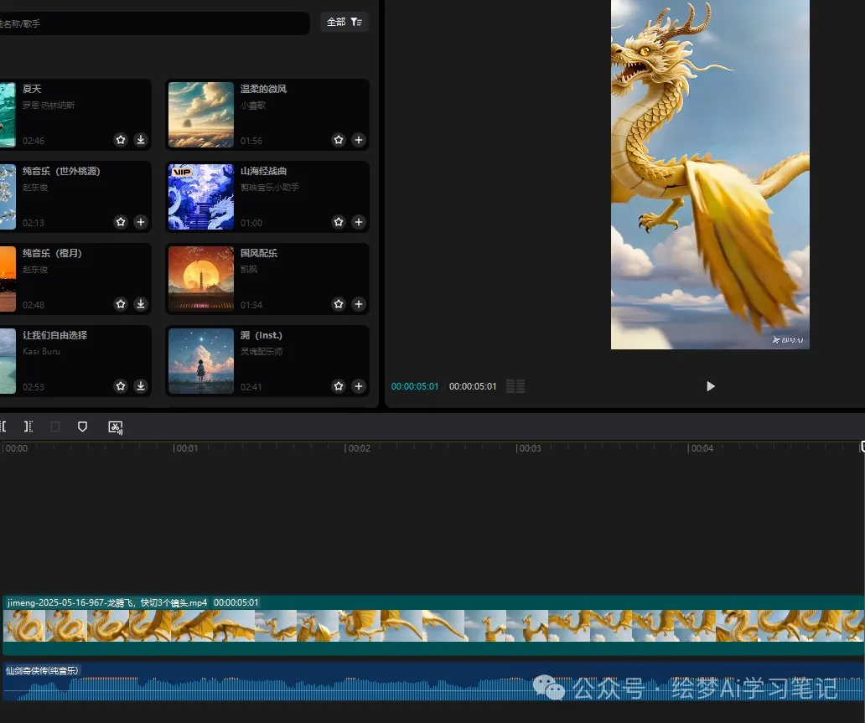Download the 夏天 music track

(141, 140)
